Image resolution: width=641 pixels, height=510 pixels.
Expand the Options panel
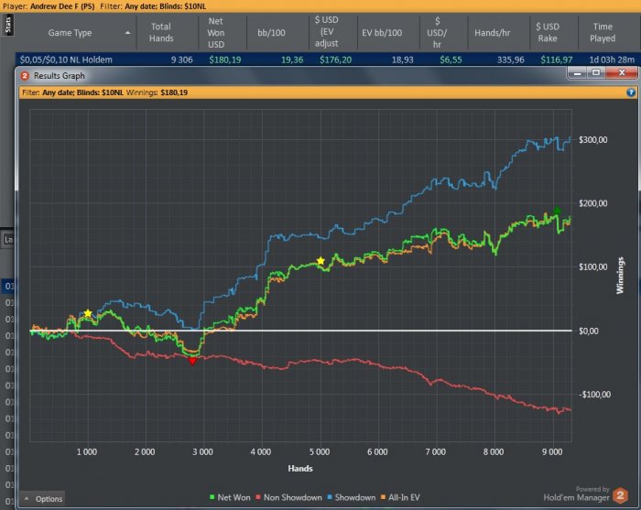point(43,499)
